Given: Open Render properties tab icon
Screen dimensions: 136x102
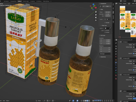Looking at the screenshot, I should [116, 46].
